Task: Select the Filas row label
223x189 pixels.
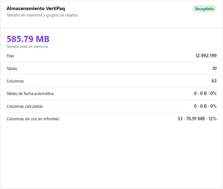Action: 10,56
